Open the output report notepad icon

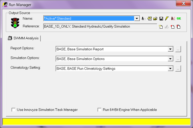(149, 19)
